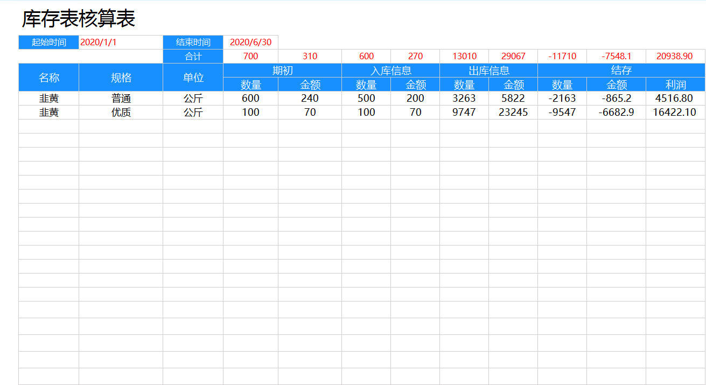
Task: Select the 普通 specification cell
Action: [x=121, y=99]
